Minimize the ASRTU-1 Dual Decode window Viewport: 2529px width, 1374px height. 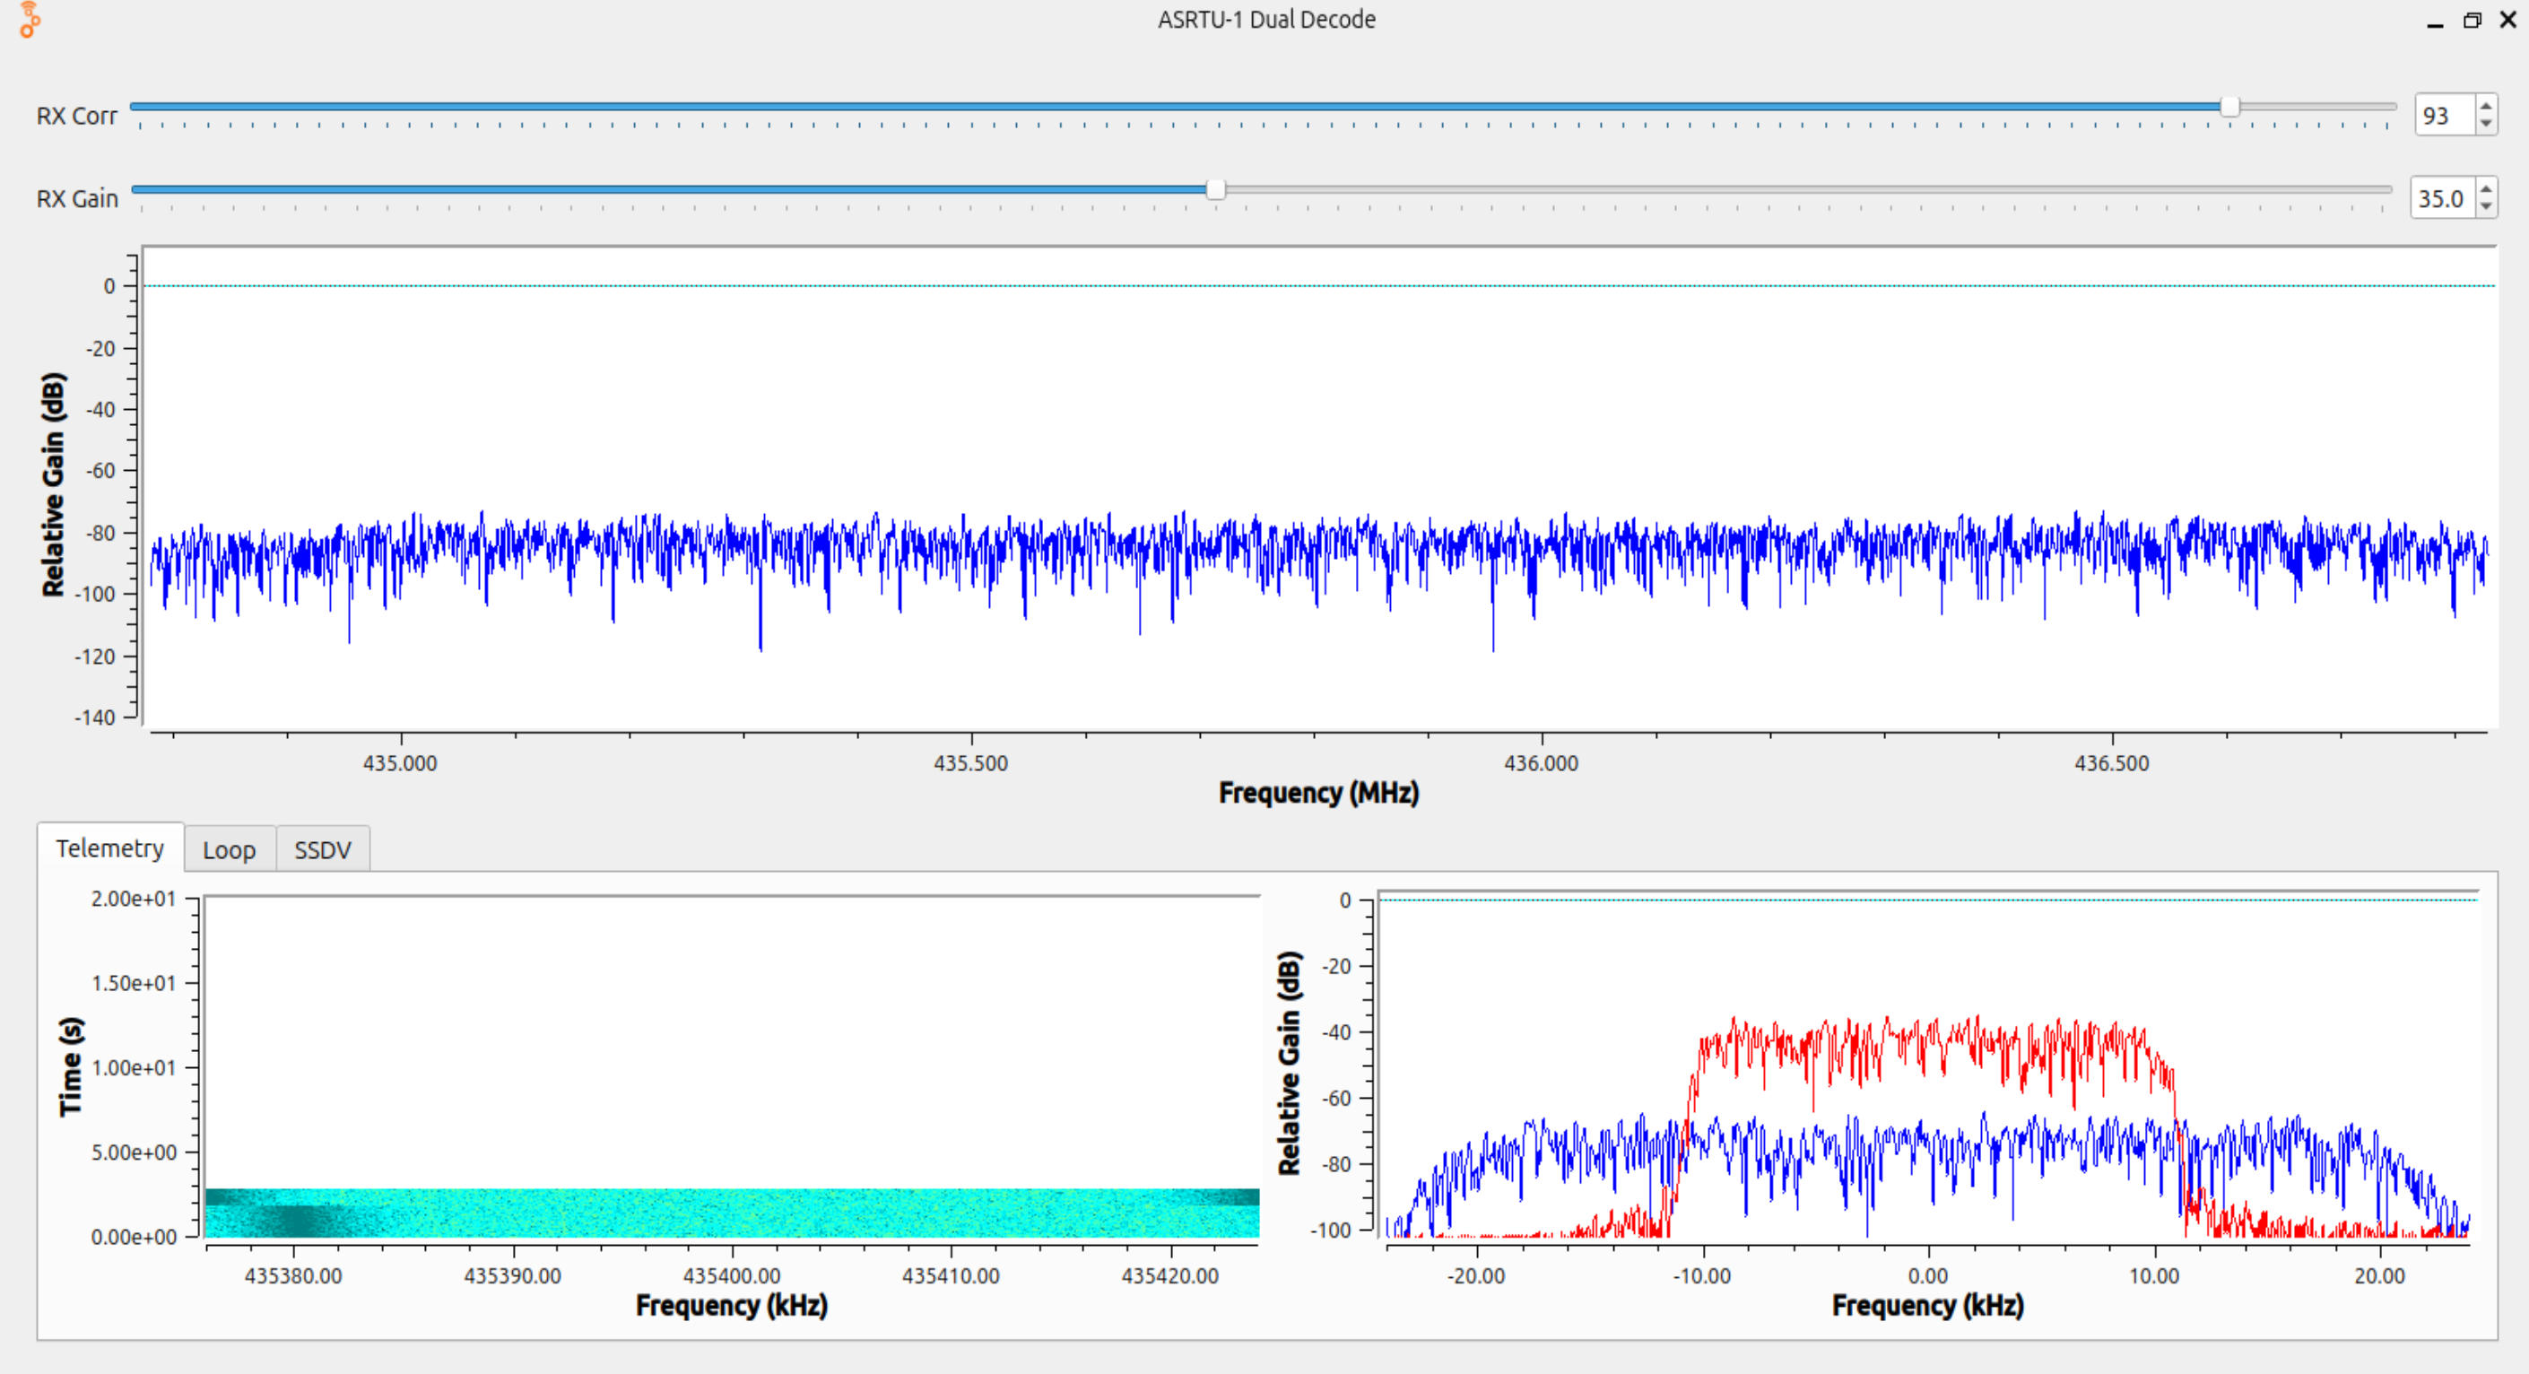pyautogui.click(x=2435, y=22)
